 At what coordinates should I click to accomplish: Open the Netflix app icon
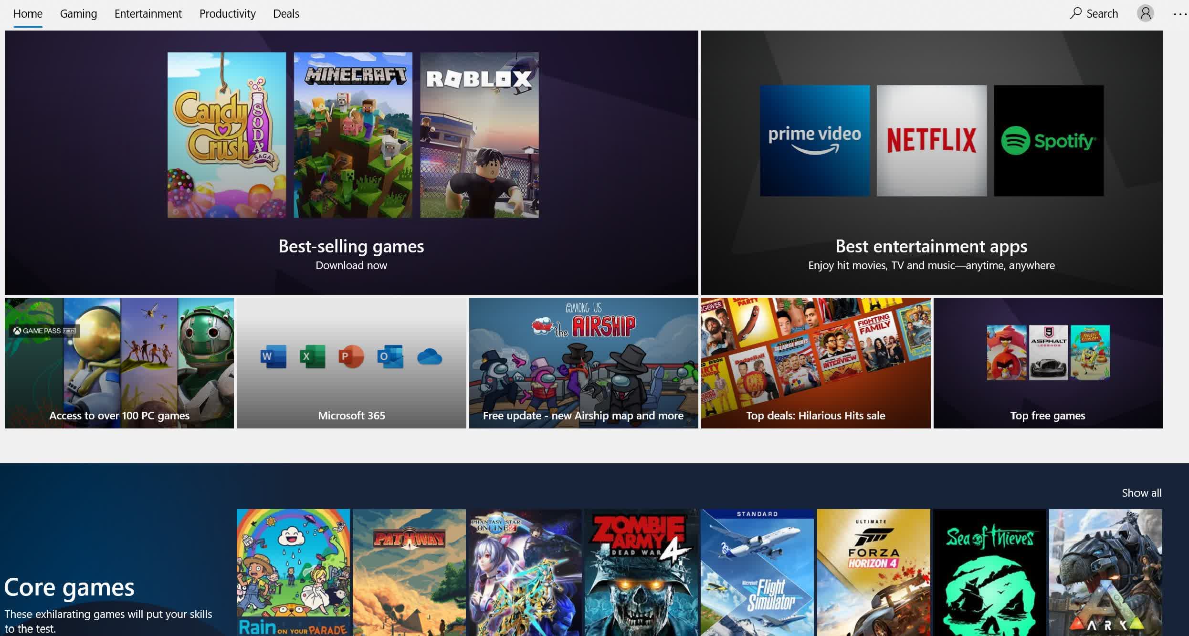[930, 140]
